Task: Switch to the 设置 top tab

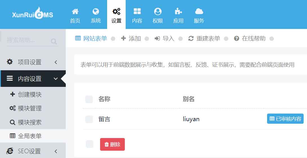Action: pyautogui.click(x=116, y=15)
